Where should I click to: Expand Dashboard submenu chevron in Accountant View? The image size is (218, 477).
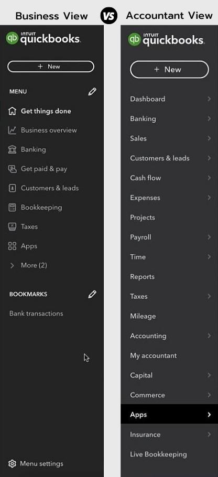[209, 99]
